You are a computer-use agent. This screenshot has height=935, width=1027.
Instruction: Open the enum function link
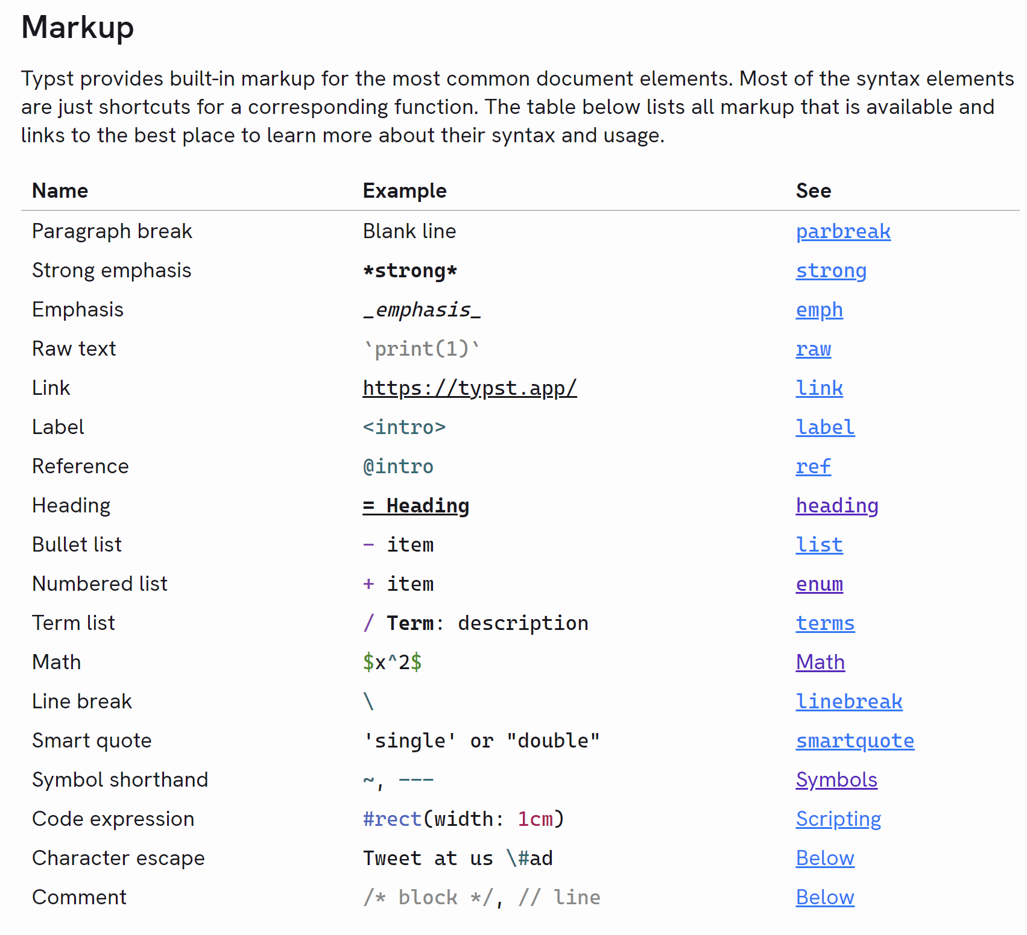click(819, 585)
